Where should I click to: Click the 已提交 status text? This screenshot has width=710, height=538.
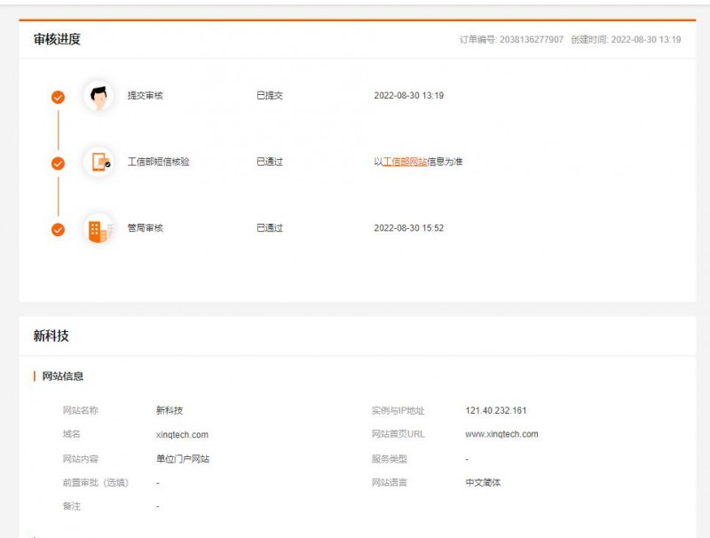click(270, 96)
